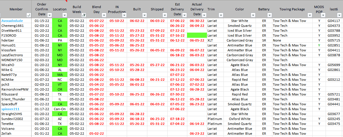Open the Towing Package filter dropdown

pyautogui.click(x=310, y=15)
